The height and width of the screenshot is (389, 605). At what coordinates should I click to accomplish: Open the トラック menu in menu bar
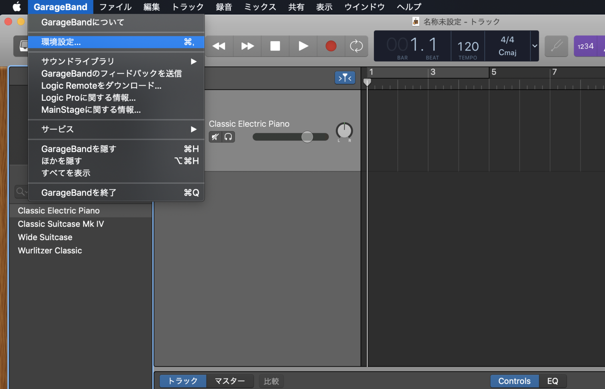tap(188, 7)
